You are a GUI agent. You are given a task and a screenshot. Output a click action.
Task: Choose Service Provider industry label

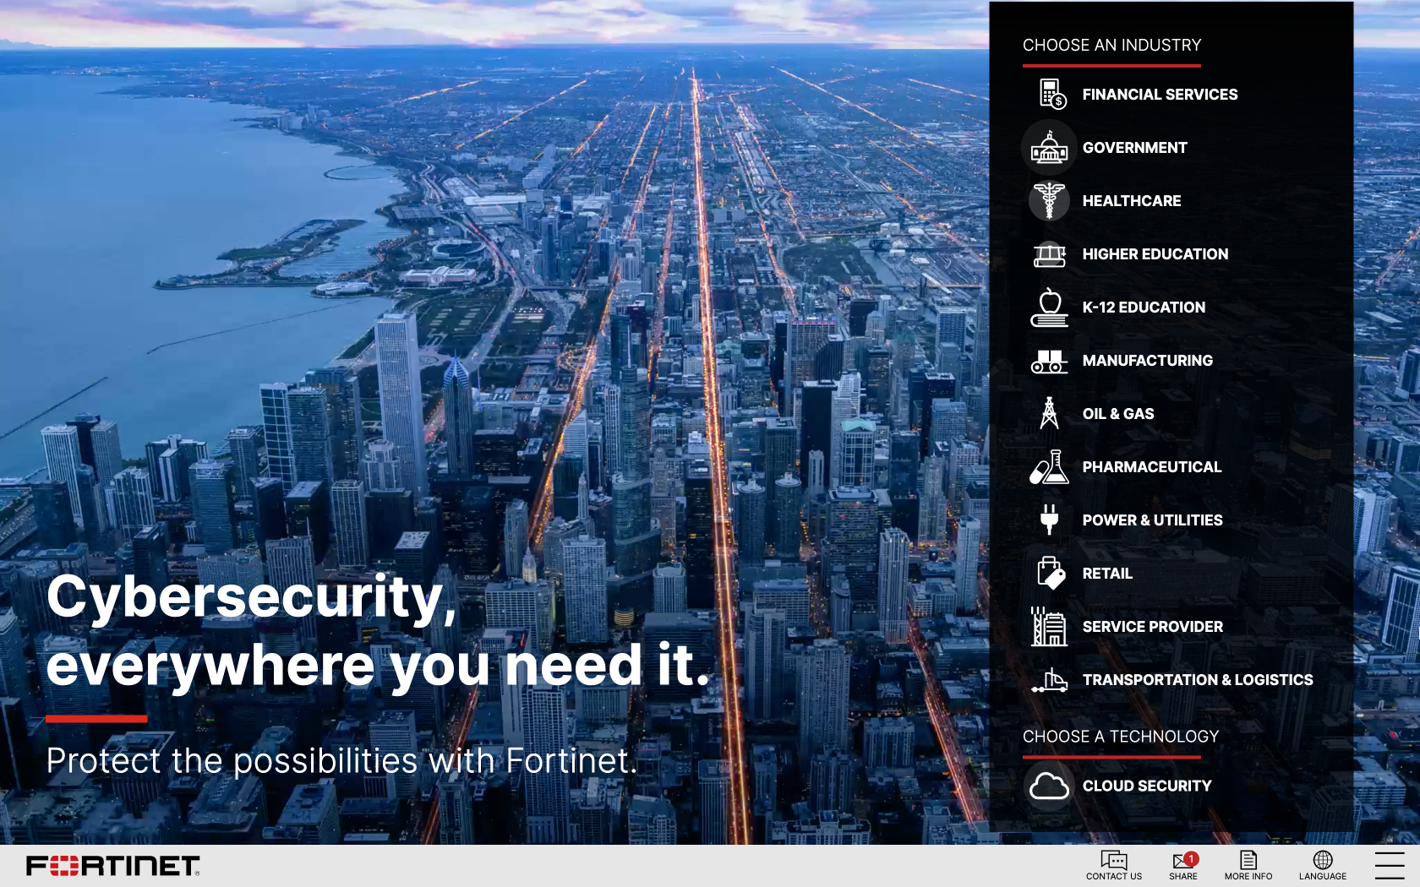click(x=1152, y=627)
